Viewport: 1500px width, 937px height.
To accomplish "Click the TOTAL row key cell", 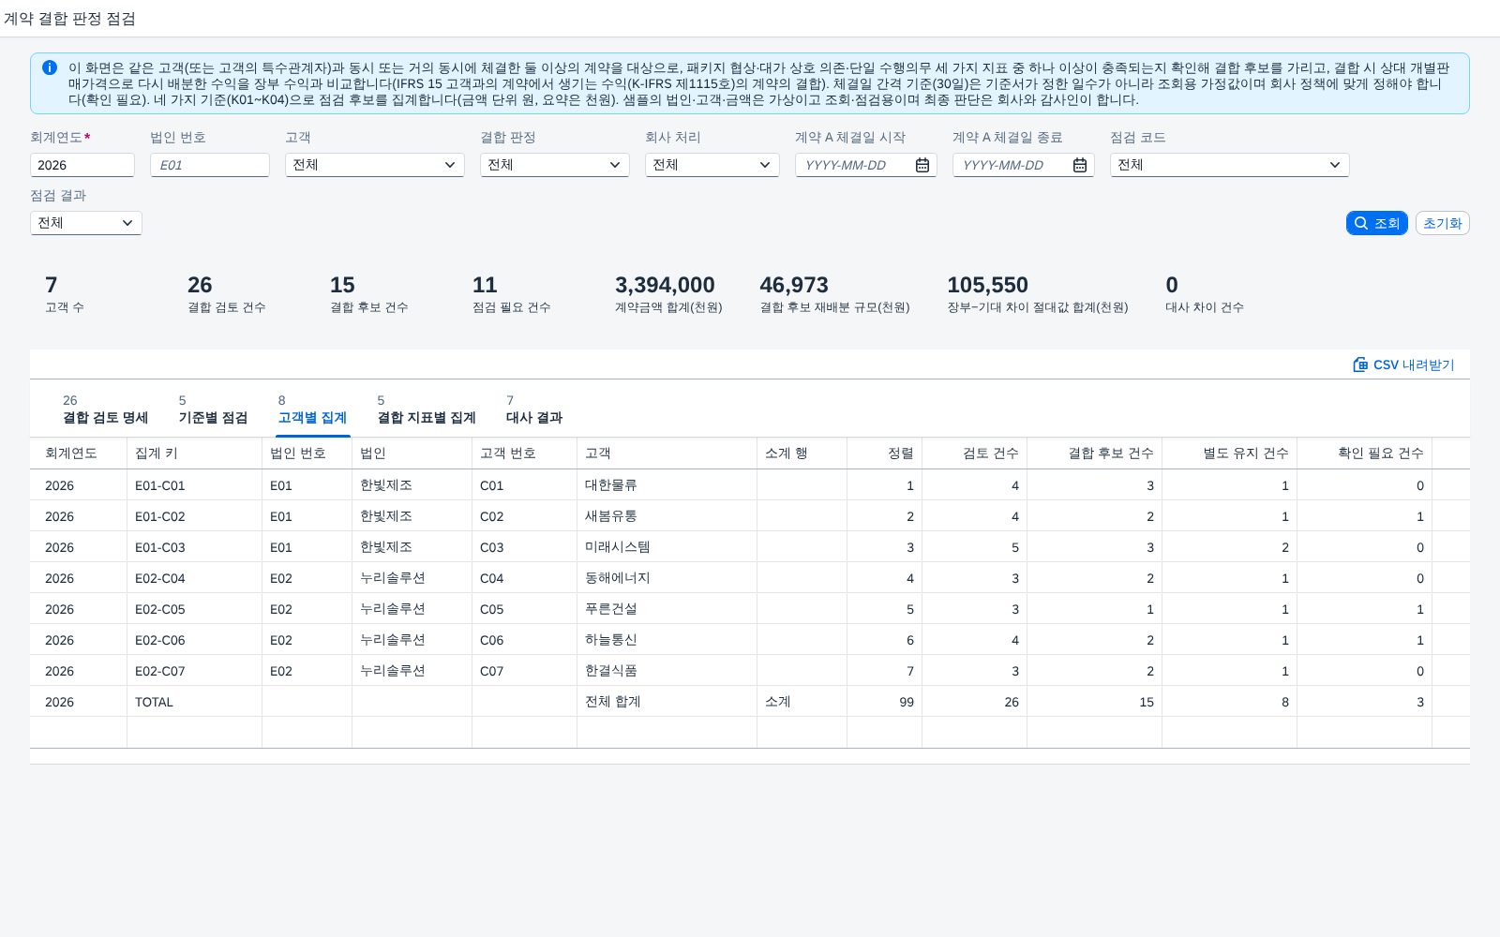I will (195, 702).
